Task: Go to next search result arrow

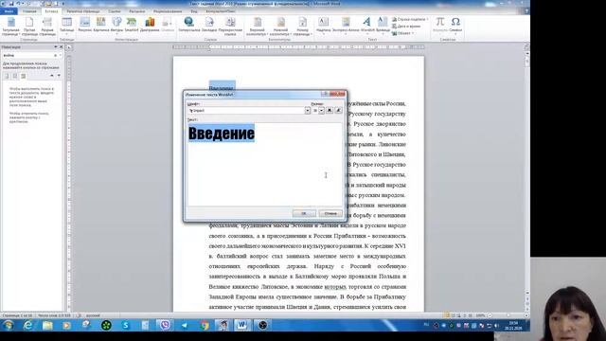Action: [x=59, y=76]
